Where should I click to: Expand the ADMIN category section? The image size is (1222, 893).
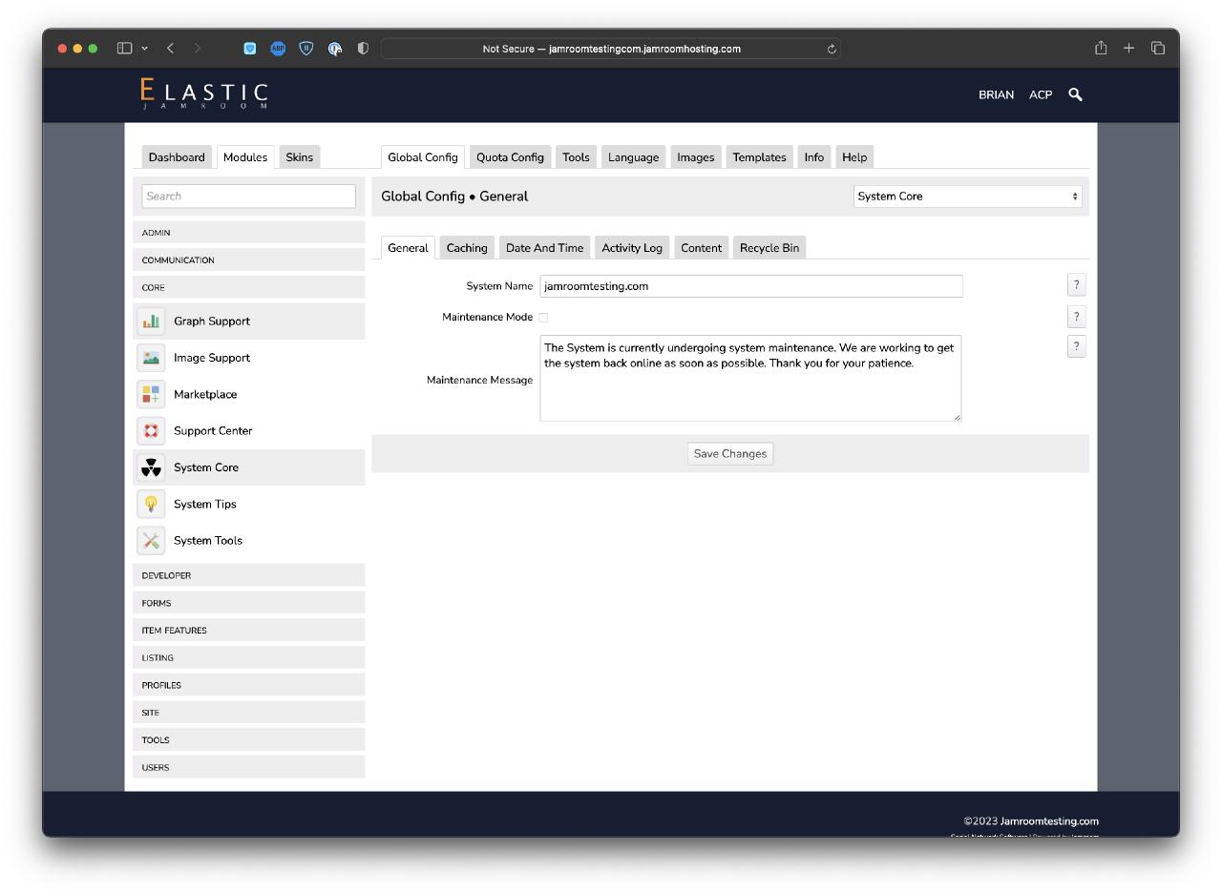click(248, 233)
